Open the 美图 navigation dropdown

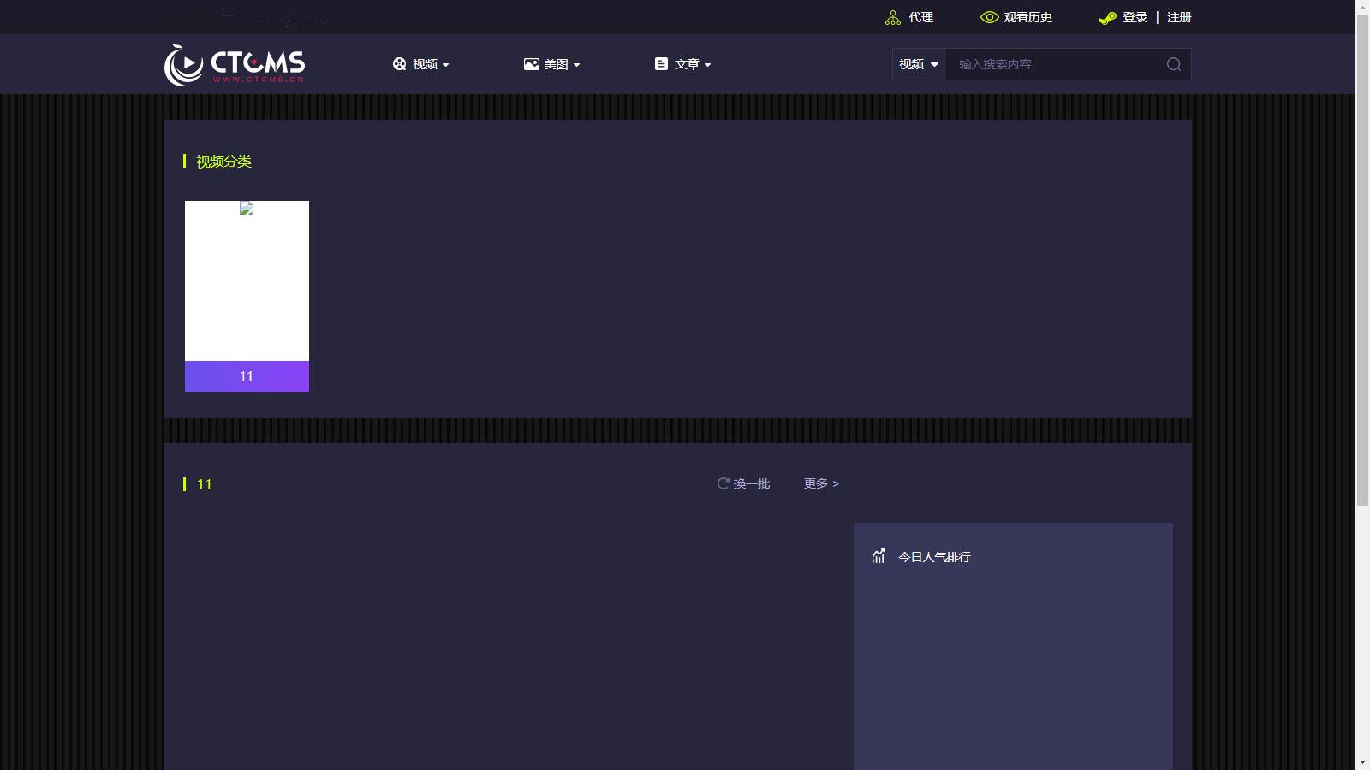click(552, 64)
